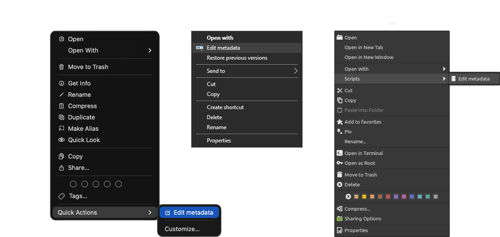Click the Sharing Options folder icon
The height and width of the screenshot is (237, 500).
[x=339, y=218]
